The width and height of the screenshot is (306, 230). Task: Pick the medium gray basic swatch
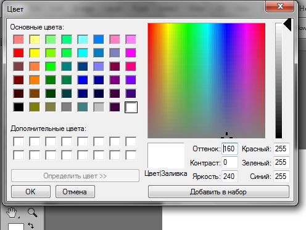tap(67, 107)
